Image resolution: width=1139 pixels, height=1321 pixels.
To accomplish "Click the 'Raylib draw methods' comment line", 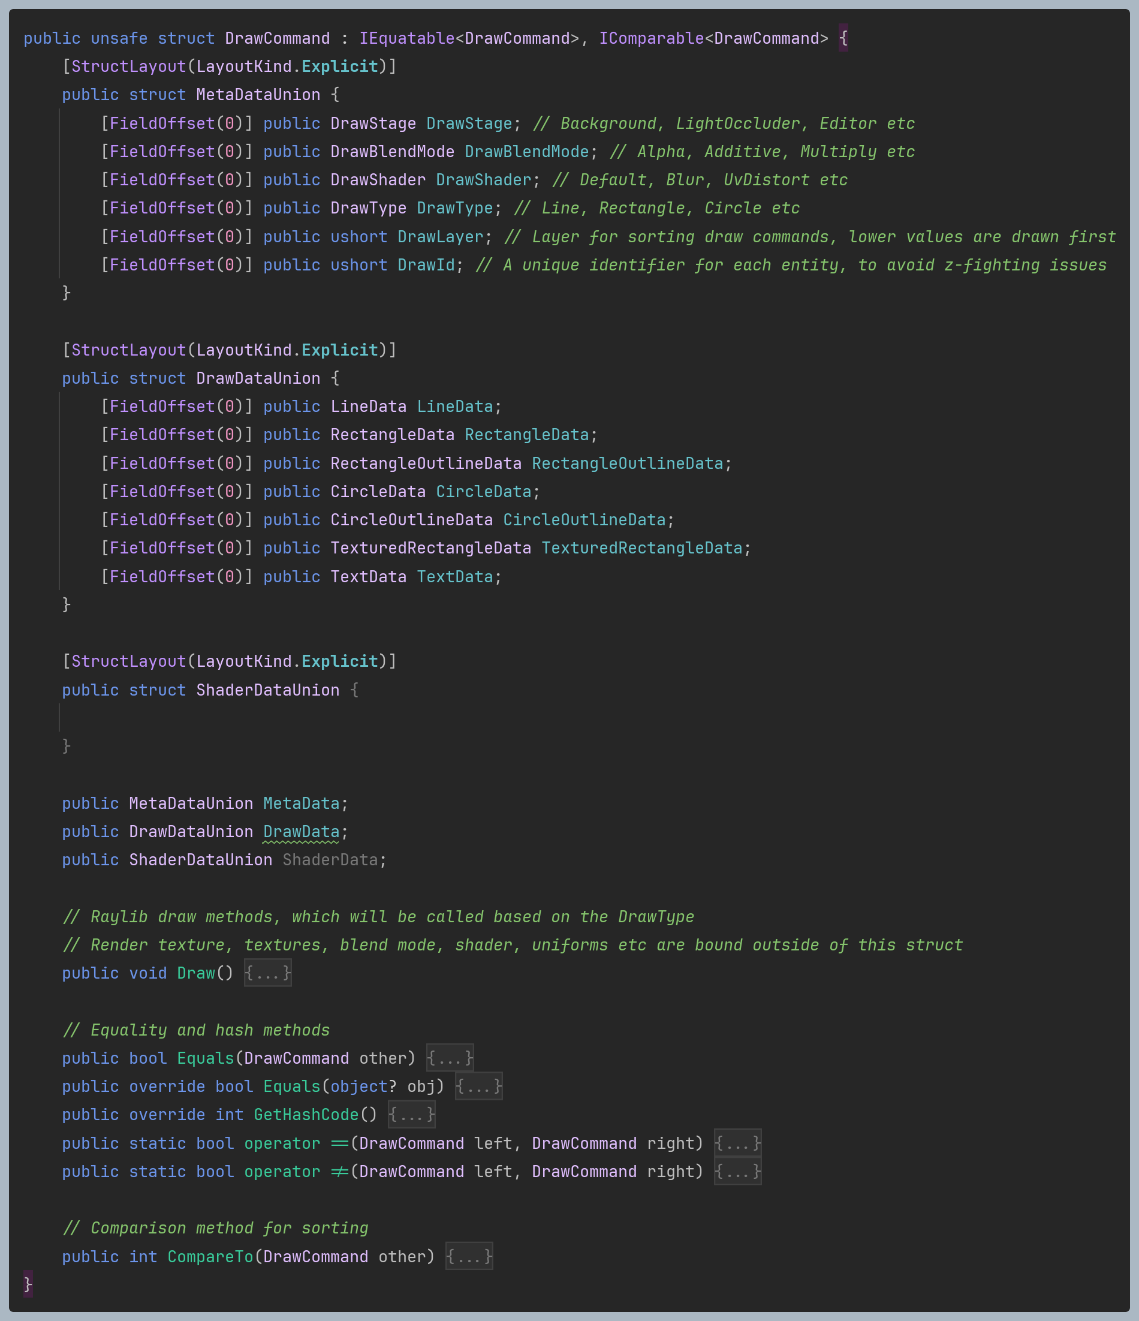I will coord(379,916).
